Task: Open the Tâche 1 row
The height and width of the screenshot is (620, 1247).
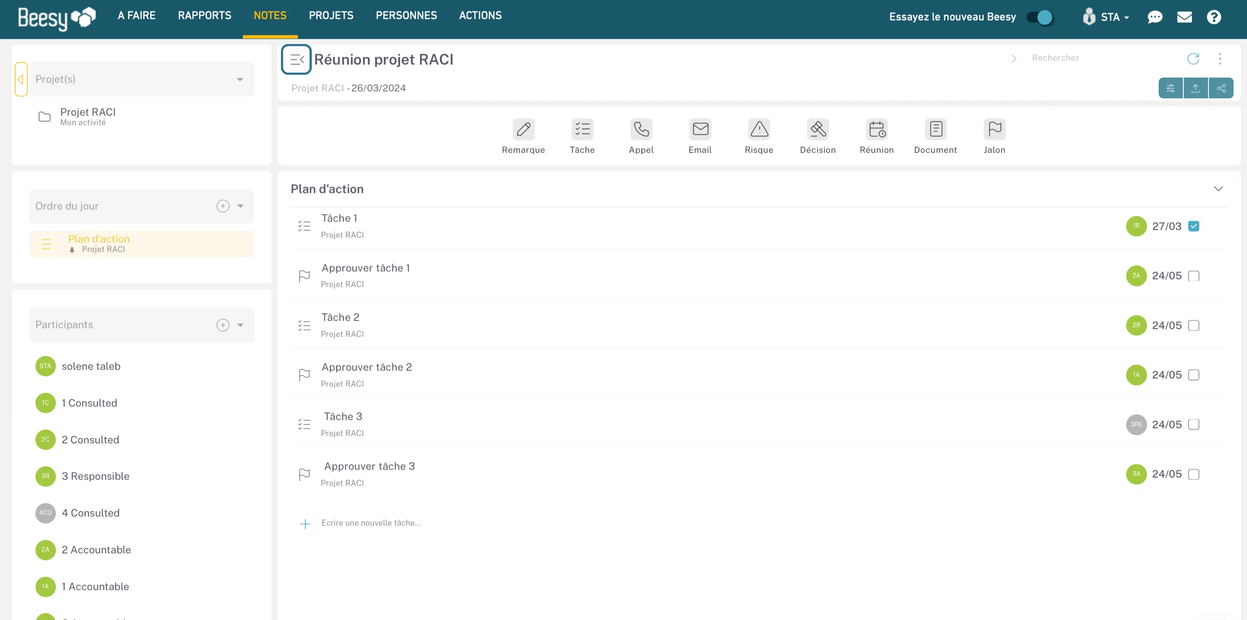Action: (759, 226)
